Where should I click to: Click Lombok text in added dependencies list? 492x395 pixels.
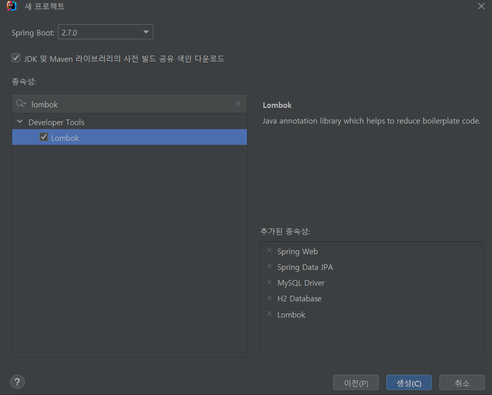click(291, 314)
